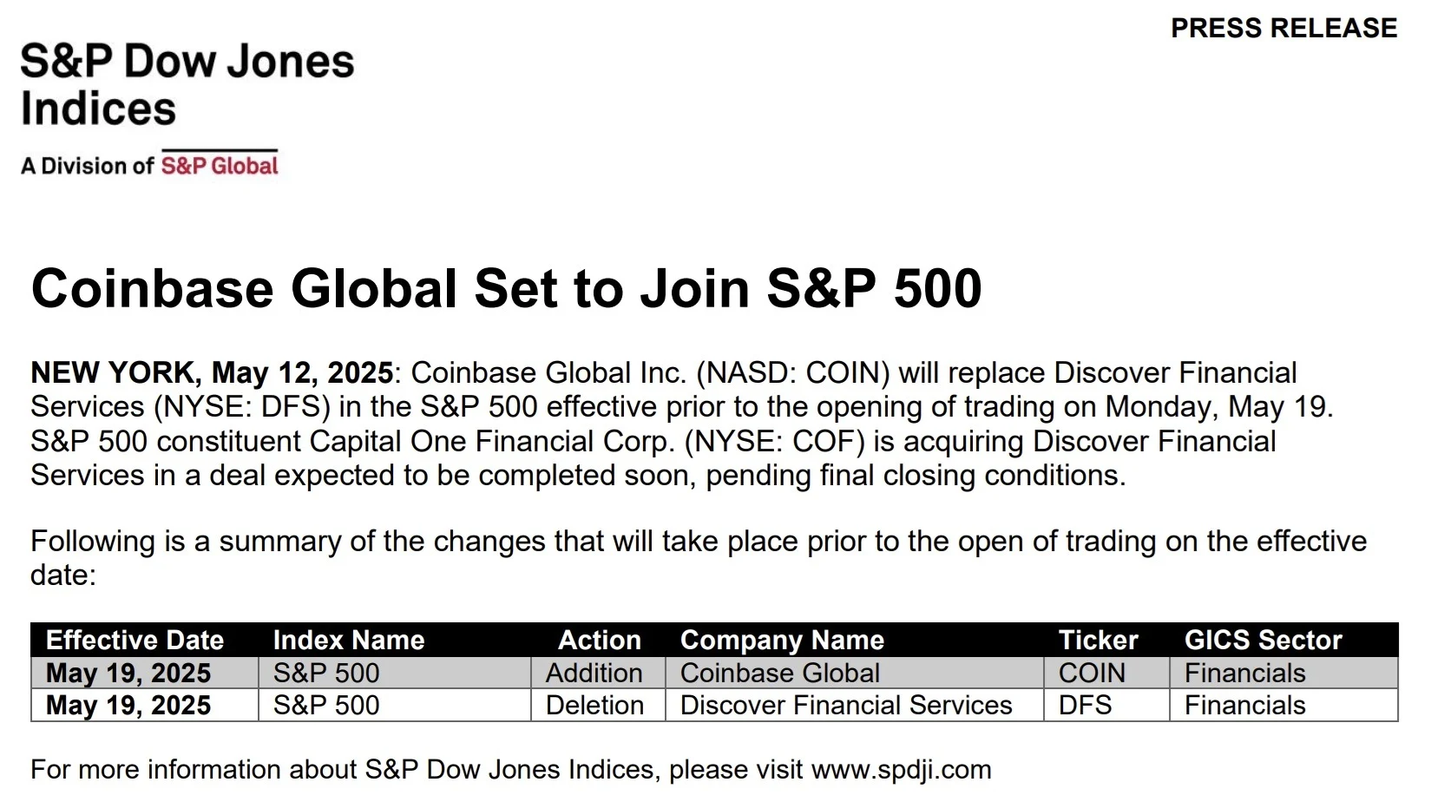Select the Ticker column header

pos(1098,641)
